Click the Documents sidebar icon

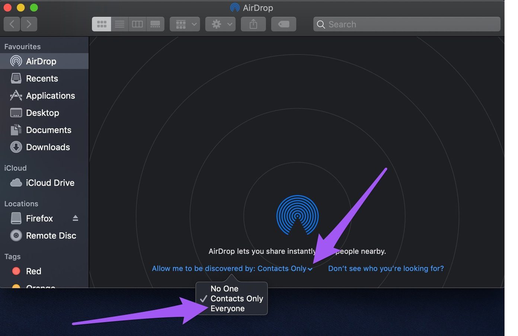tap(16, 130)
